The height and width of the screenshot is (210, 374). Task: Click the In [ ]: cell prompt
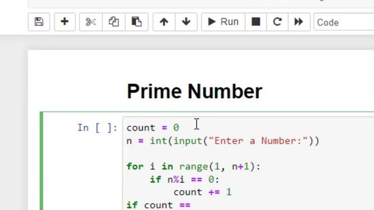coord(98,128)
